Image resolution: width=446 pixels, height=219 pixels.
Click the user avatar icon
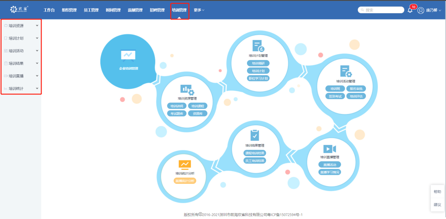click(x=421, y=10)
